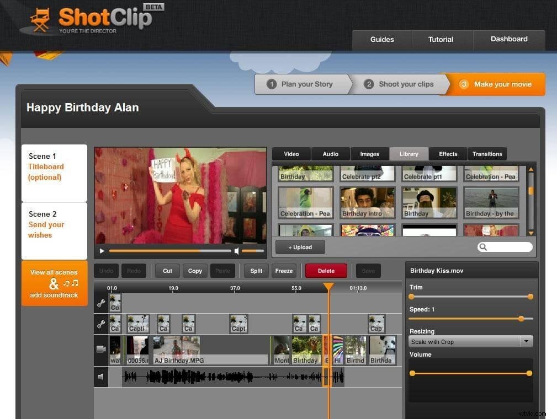This screenshot has width=557, height=419.
Task: Split the clip at the playhead
Action: click(256, 271)
